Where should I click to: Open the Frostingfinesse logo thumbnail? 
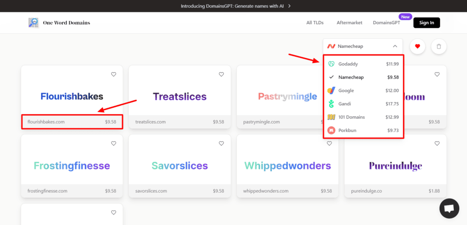point(72,166)
